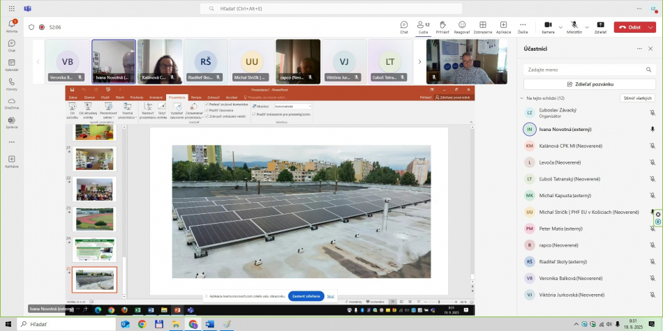Viewport: 663px width, 331px height.
Task: Open the meeting Chat panel
Action: click(x=403, y=26)
